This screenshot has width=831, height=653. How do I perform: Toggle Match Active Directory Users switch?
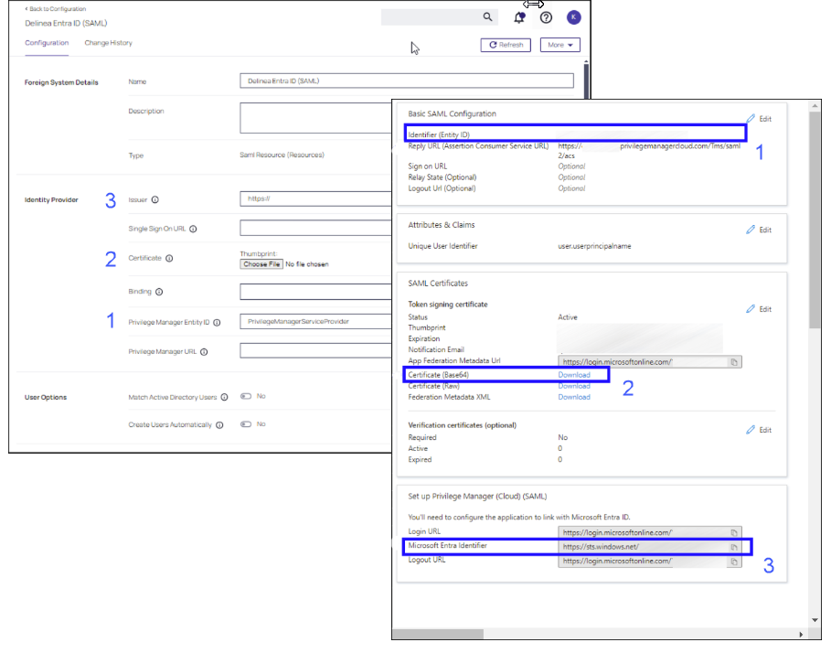246,397
